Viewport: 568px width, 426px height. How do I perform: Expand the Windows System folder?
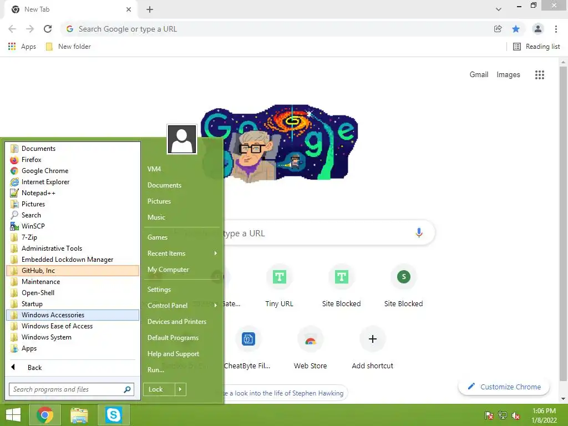(73, 337)
